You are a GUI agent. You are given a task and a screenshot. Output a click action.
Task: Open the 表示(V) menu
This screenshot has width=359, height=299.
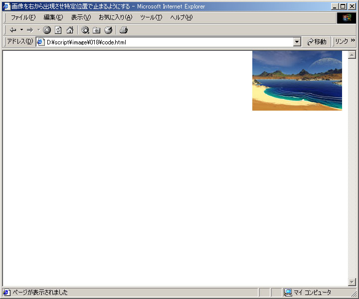81,17
